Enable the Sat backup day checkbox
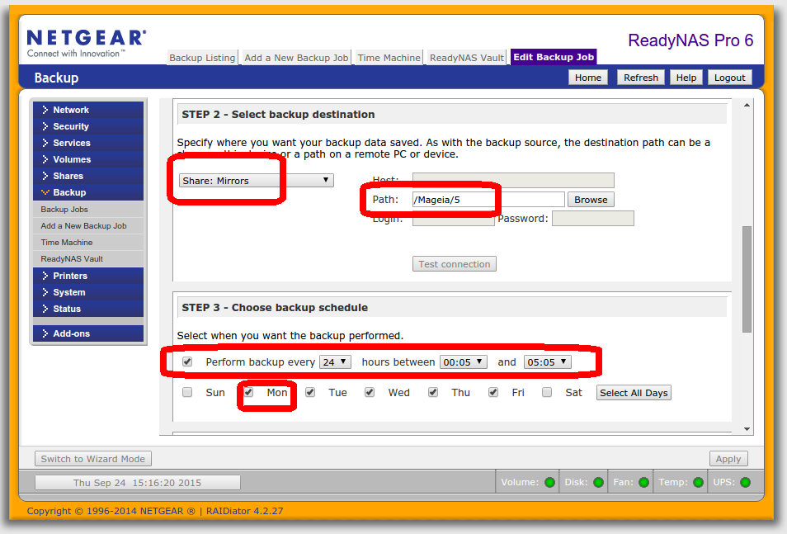 (x=547, y=392)
